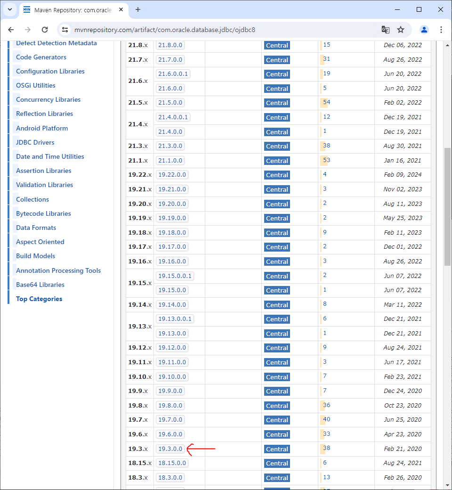Minimize the Chrome window
The width and height of the screenshot is (452, 490).
(397, 10)
